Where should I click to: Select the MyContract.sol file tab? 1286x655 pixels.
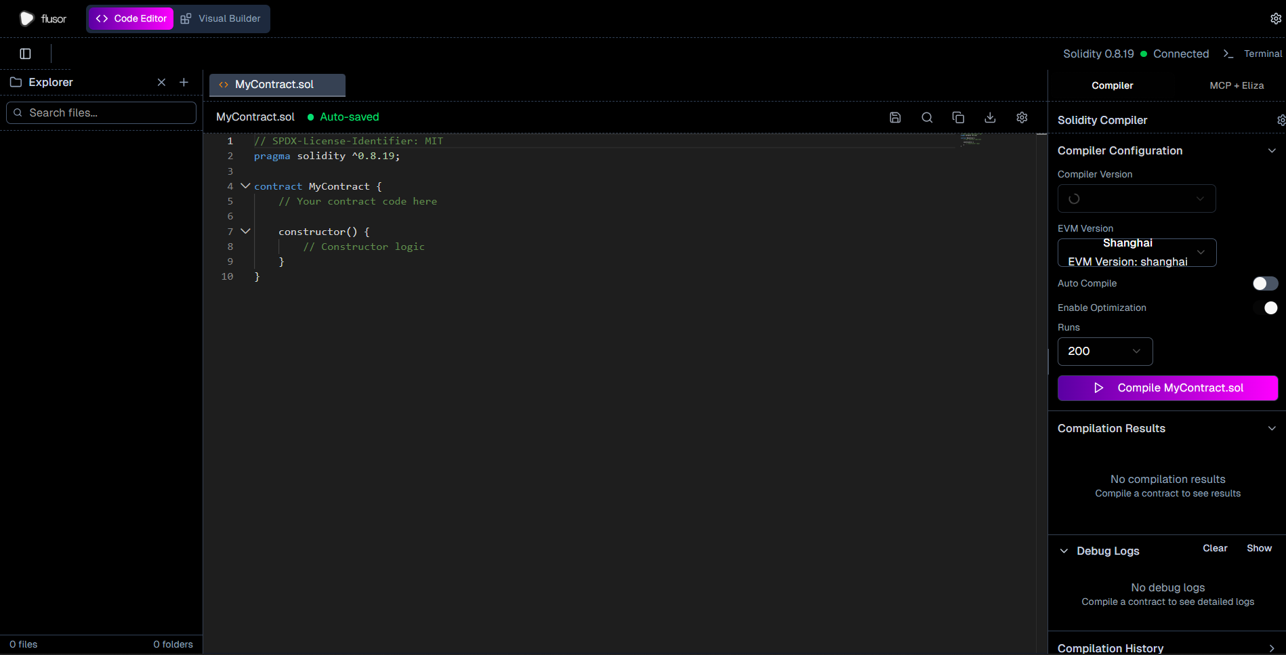277,85
